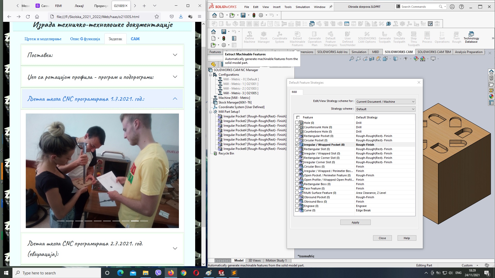Open Search Commands dropdown arrow

(x=445, y=7)
